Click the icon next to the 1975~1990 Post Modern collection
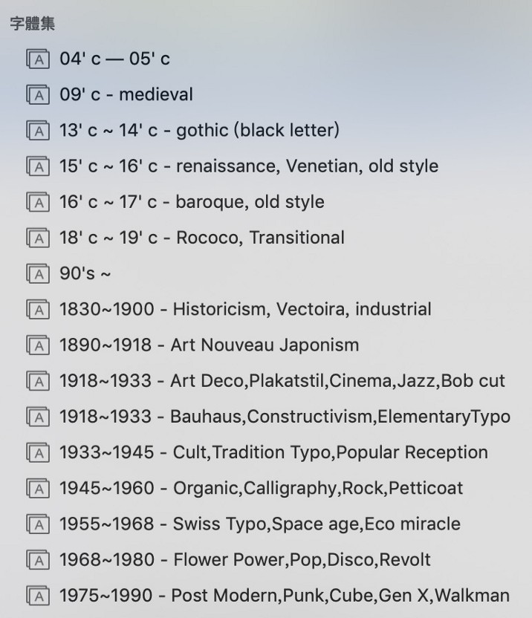532x618 pixels. [x=38, y=596]
